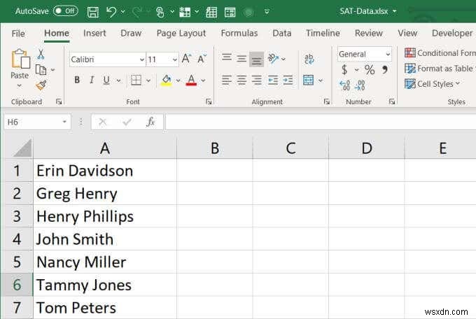Expand the Paste options arrow

pyautogui.click(x=20, y=85)
